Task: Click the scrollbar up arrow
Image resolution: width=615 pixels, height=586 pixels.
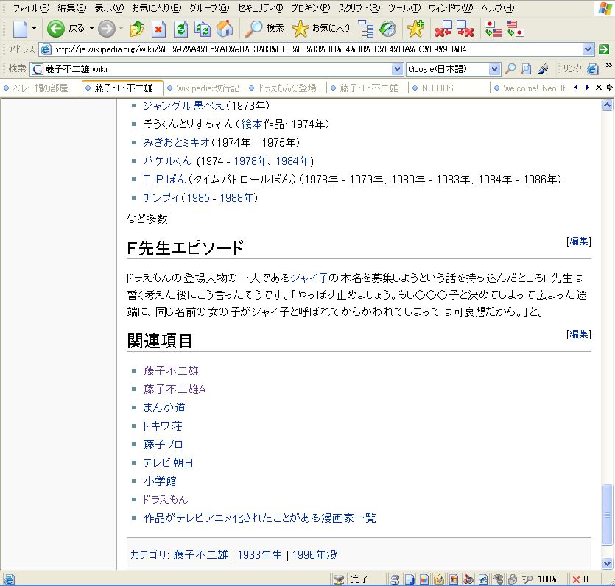Action: tap(607, 105)
